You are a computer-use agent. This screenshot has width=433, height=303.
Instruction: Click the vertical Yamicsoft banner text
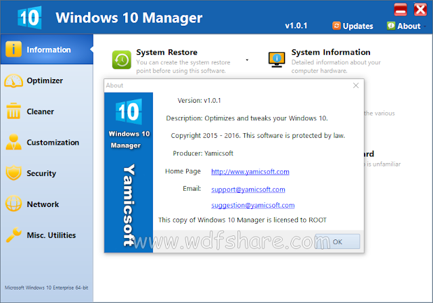click(x=129, y=206)
